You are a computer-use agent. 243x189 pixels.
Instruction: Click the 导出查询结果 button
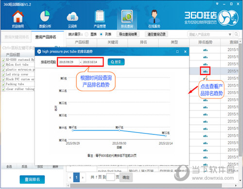coord(128,34)
